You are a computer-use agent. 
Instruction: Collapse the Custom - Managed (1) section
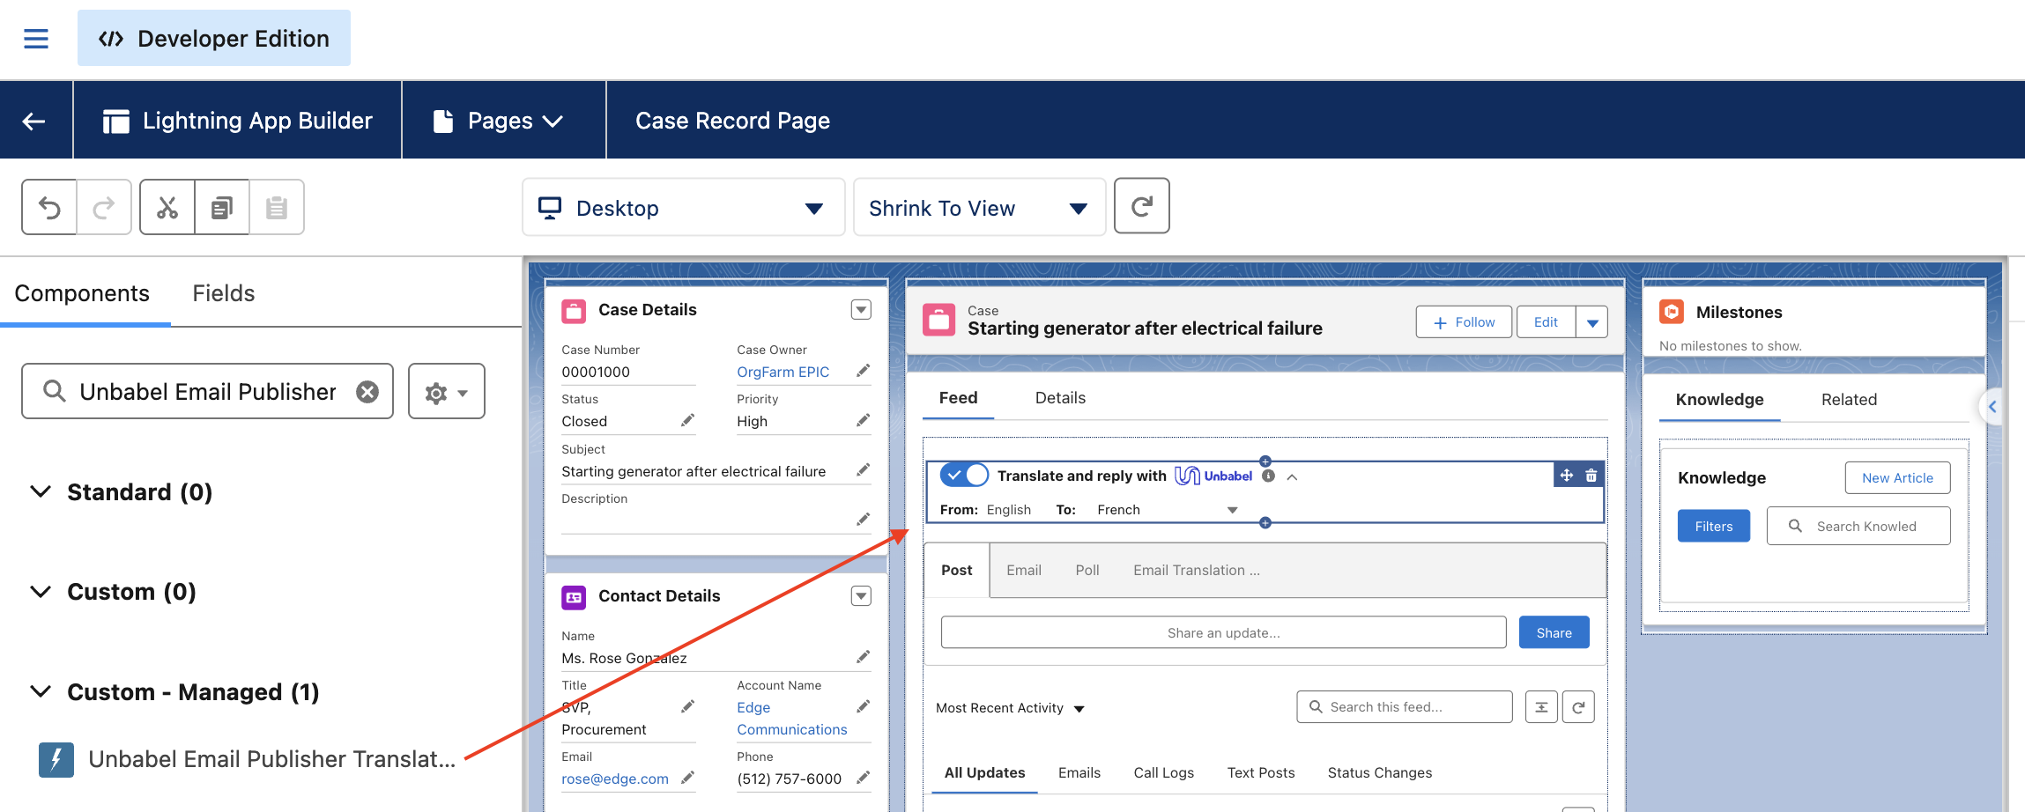pos(41,691)
